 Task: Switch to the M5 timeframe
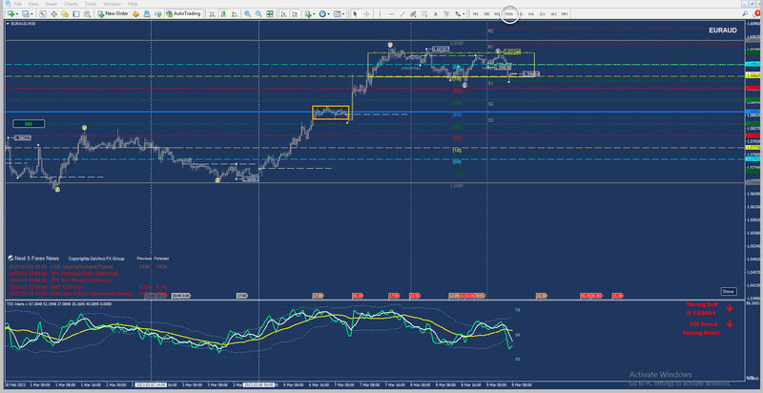(486, 13)
